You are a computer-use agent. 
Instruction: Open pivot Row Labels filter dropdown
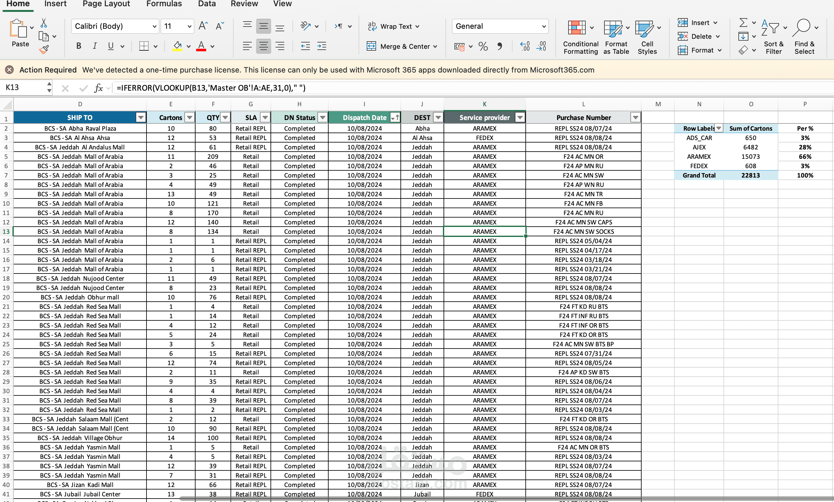point(719,128)
